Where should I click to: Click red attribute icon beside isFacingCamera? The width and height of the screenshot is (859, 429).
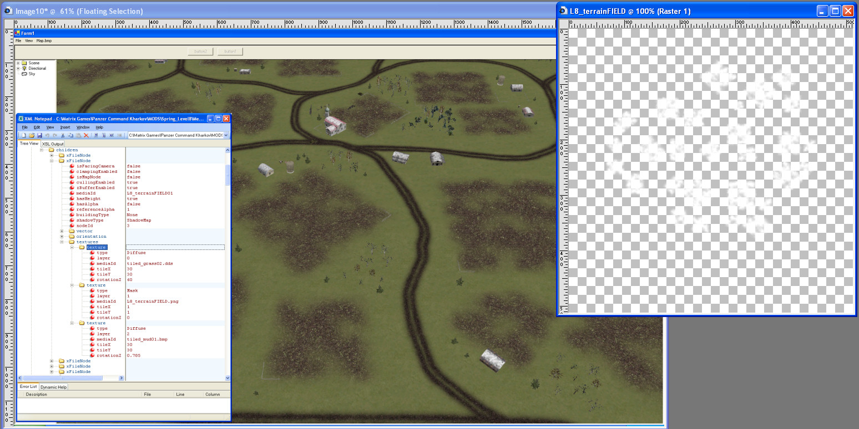(72, 166)
